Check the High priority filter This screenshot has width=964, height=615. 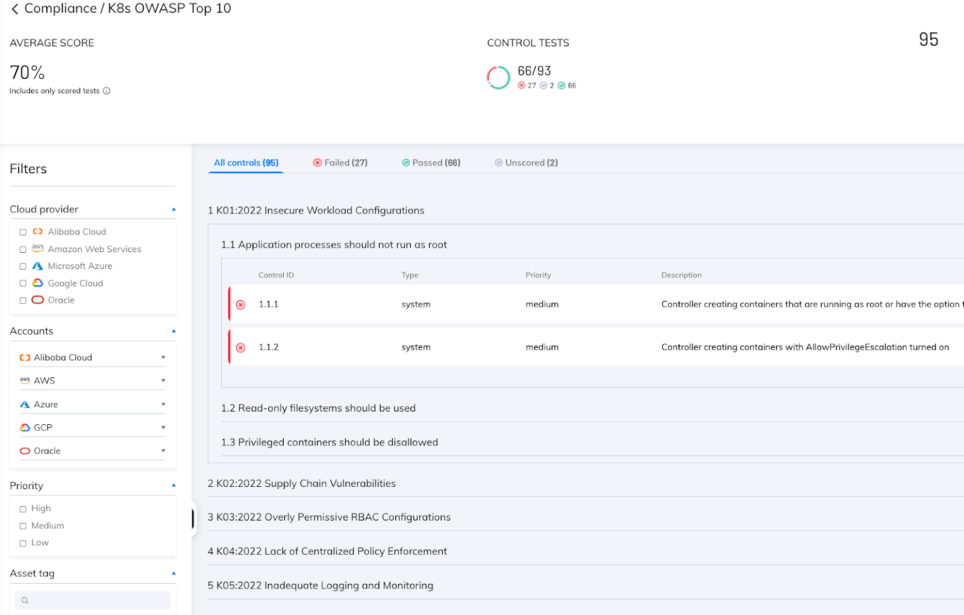[23, 508]
